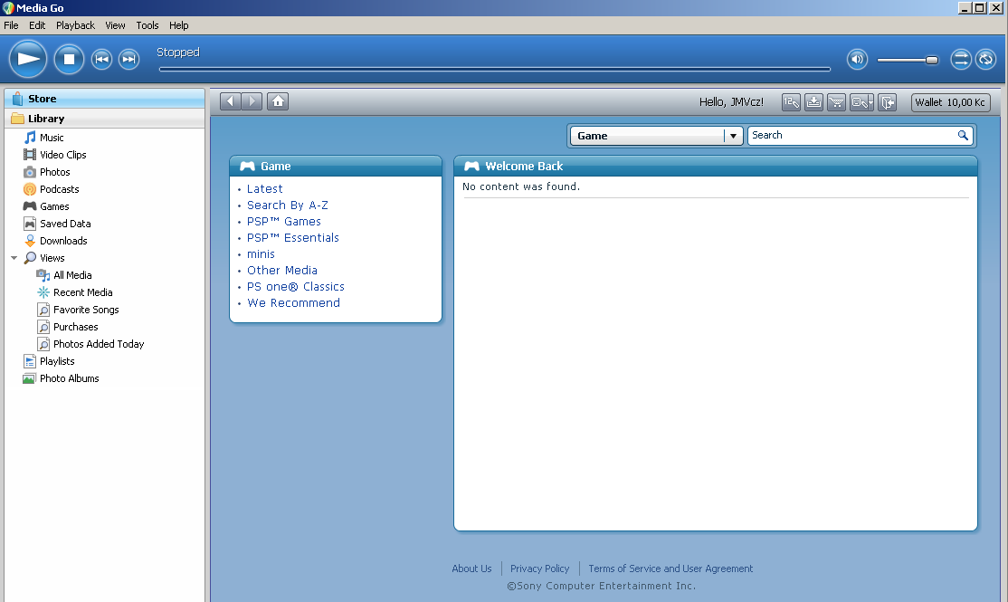Start playback with the Play button

coord(28,59)
